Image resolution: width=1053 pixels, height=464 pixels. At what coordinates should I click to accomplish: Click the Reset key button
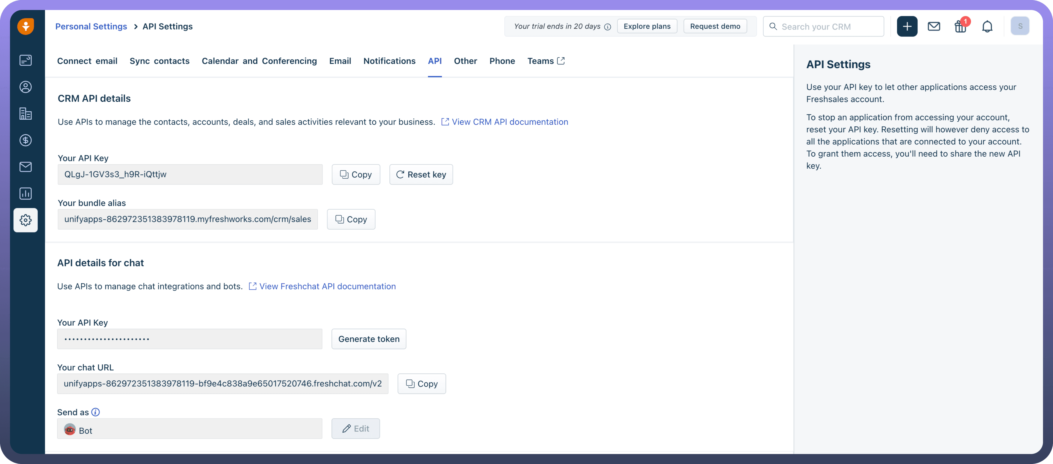pyautogui.click(x=421, y=174)
